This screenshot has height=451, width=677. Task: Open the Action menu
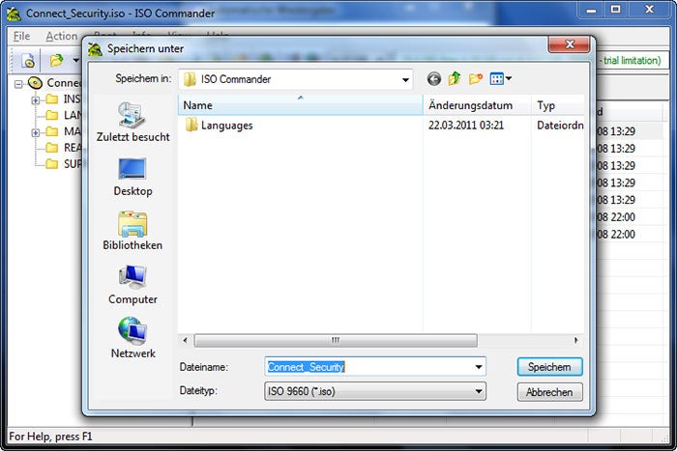point(62,37)
